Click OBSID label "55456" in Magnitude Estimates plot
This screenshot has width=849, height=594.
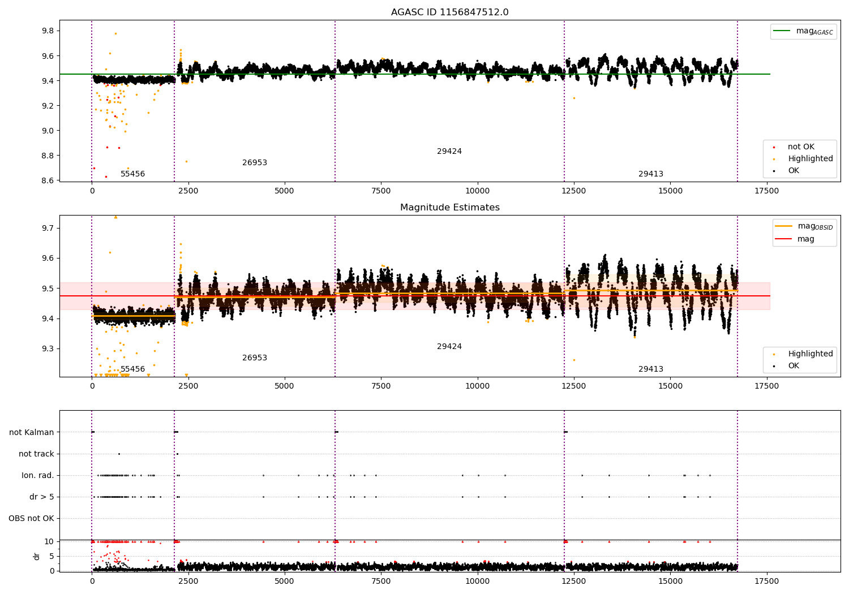pyautogui.click(x=132, y=369)
